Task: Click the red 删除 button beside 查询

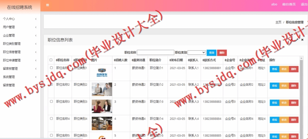Action: point(222,53)
